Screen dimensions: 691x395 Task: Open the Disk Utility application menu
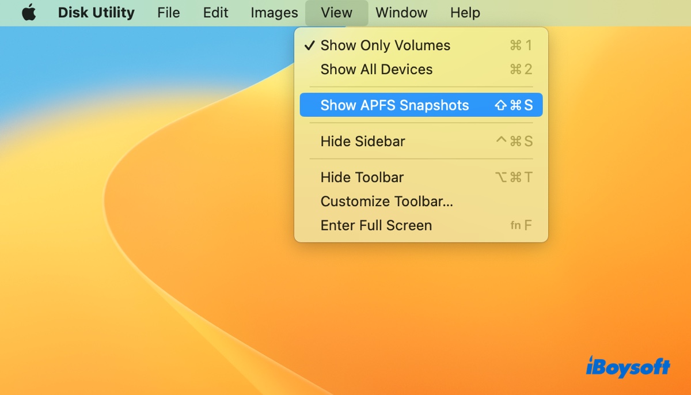pyautogui.click(x=96, y=13)
